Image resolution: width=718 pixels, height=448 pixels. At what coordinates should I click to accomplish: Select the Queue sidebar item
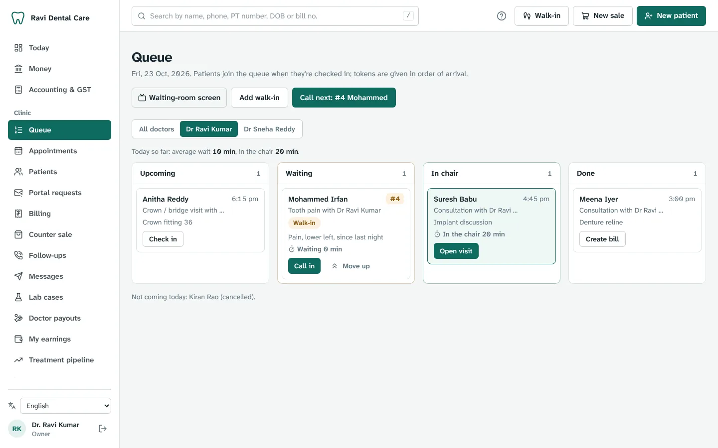pos(59,130)
